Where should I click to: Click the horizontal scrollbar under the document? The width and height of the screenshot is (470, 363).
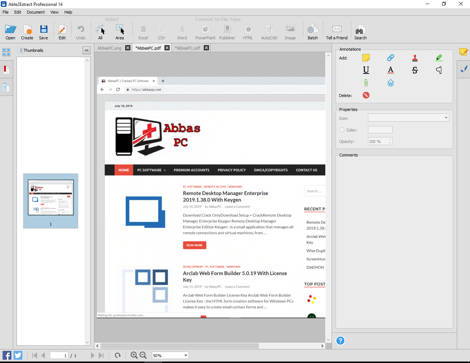tap(180, 346)
